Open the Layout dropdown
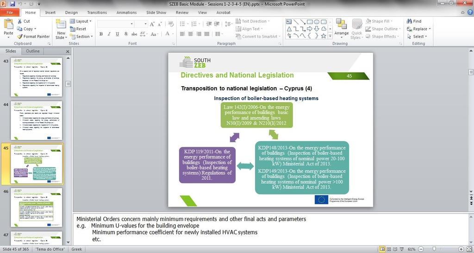The image size is (474, 253). (81, 21)
